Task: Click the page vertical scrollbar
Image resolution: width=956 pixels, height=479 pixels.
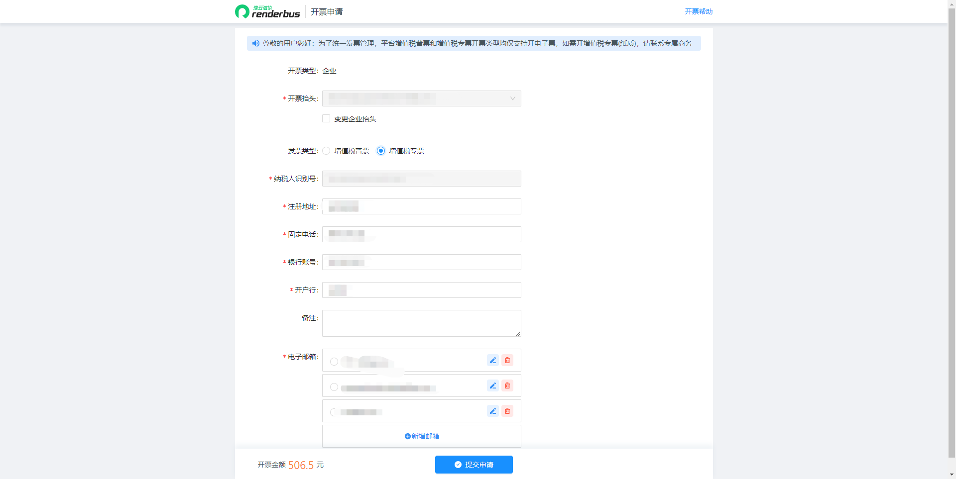Action: coord(952,233)
